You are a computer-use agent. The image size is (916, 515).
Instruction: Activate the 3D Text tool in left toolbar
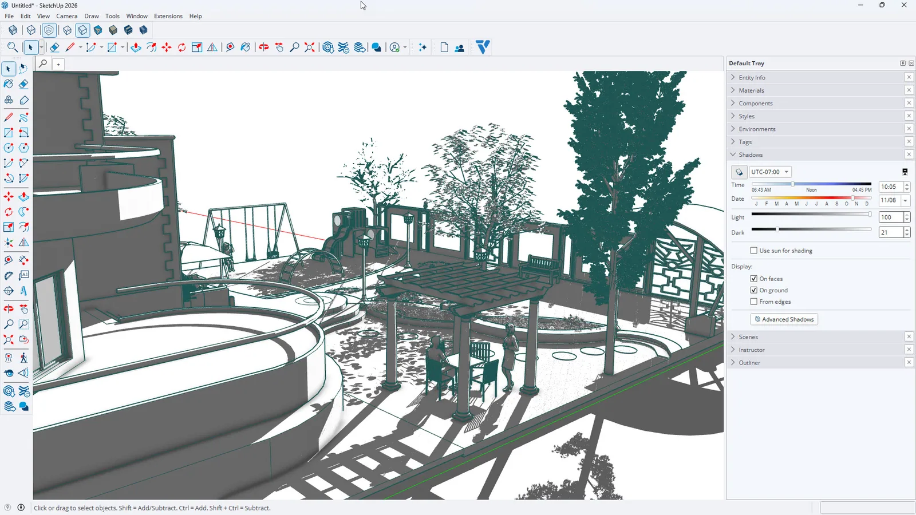click(x=23, y=291)
